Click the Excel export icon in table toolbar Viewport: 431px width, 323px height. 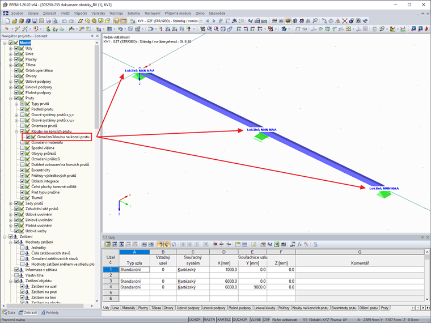[x=277, y=244]
